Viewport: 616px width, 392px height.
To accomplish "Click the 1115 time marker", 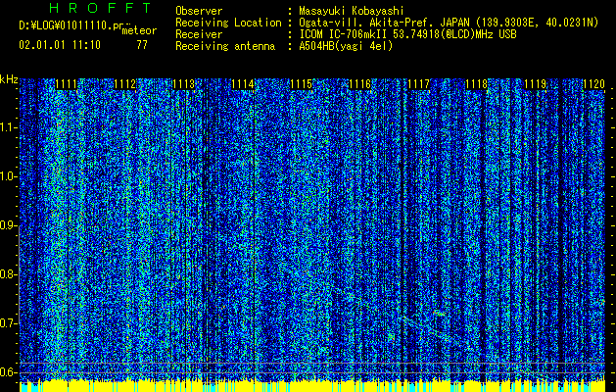I will 302,84.
